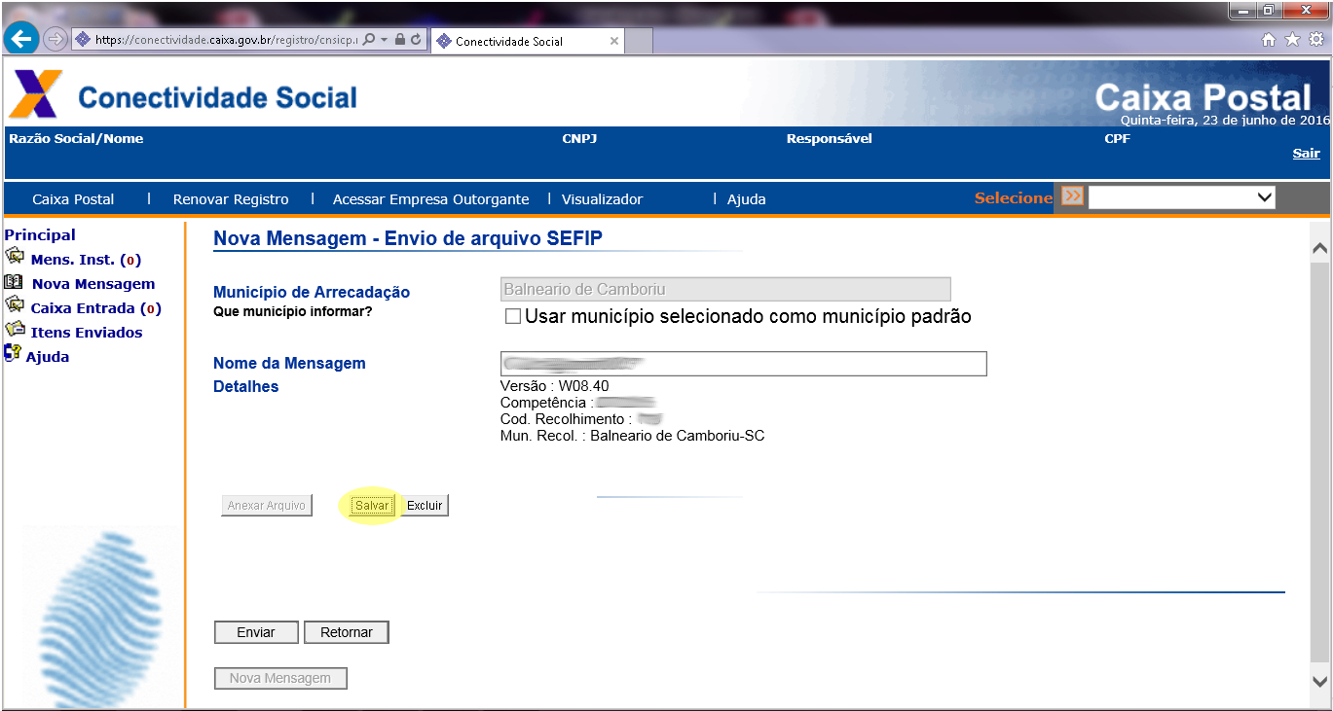Click the Município de Arrecadação field
The image size is (1333, 711).
[x=725, y=289]
